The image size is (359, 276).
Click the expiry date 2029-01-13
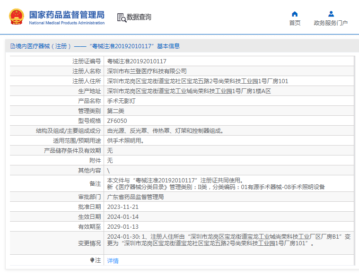pos(123,227)
